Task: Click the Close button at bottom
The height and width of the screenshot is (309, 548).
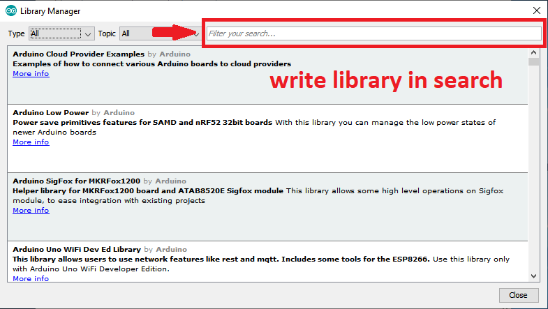Action: (518, 295)
